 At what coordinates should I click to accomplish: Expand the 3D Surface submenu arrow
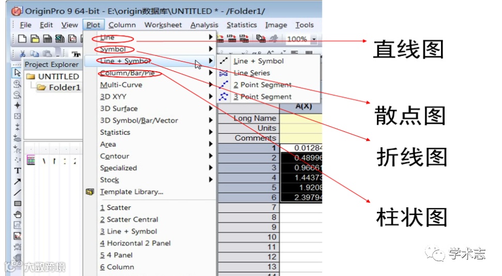(x=210, y=108)
